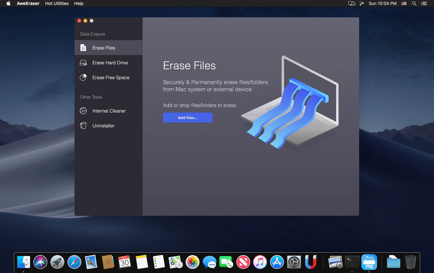Open the AweEraser application menu
This screenshot has height=273, width=434.
[28, 3]
